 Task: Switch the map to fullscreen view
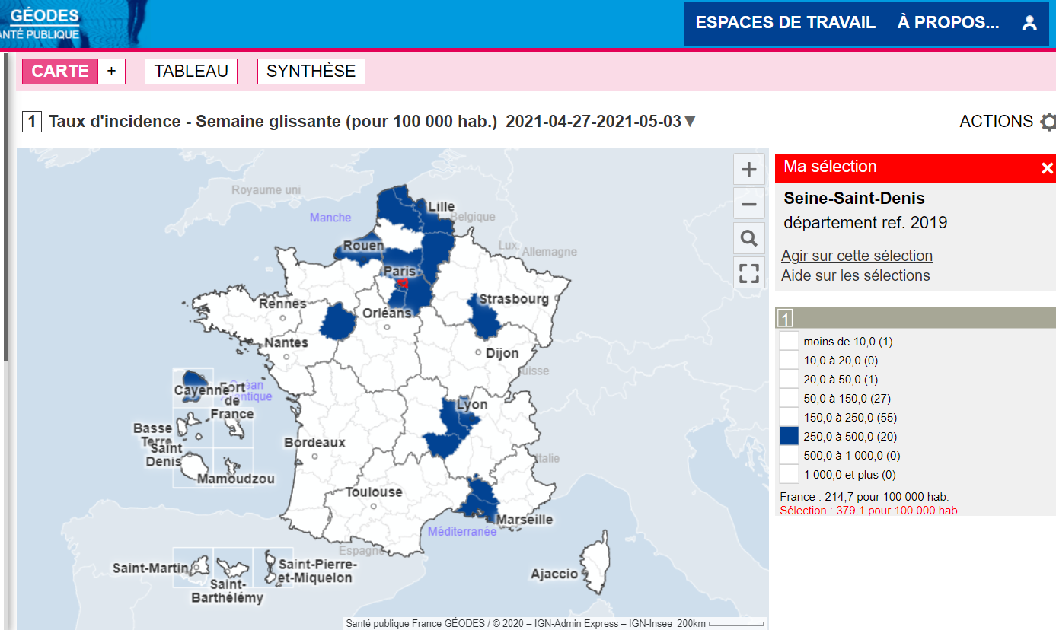[x=749, y=272]
